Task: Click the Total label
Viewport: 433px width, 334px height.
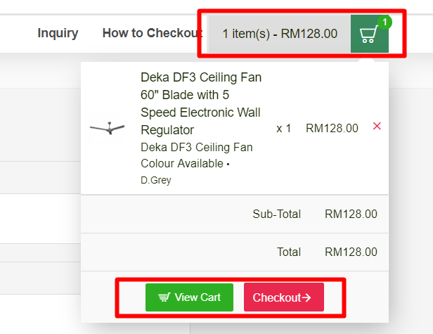Action: click(x=289, y=252)
